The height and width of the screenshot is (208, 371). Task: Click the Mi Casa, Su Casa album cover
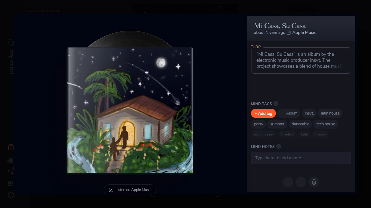click(130, 110)
